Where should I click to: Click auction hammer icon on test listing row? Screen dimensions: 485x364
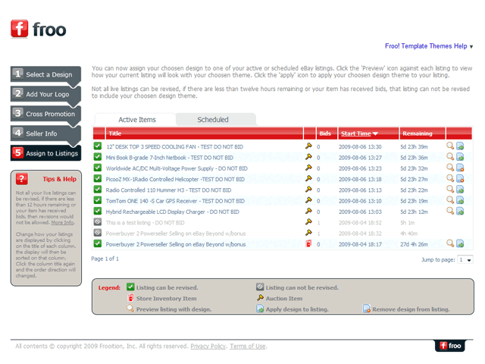308,221
